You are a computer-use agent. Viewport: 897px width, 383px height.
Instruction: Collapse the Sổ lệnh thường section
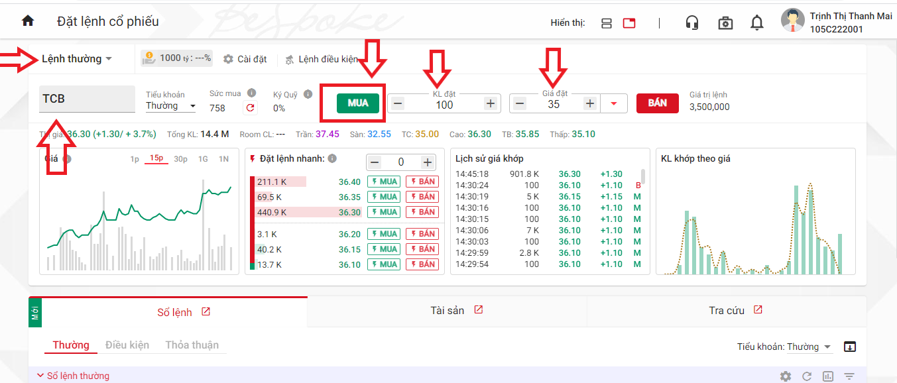[40, 376]
